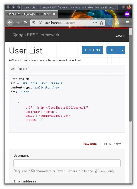The height and width of the screenshot is (189, 137).
Task: Click the private browsing mask icon
Action: [127, 14]
